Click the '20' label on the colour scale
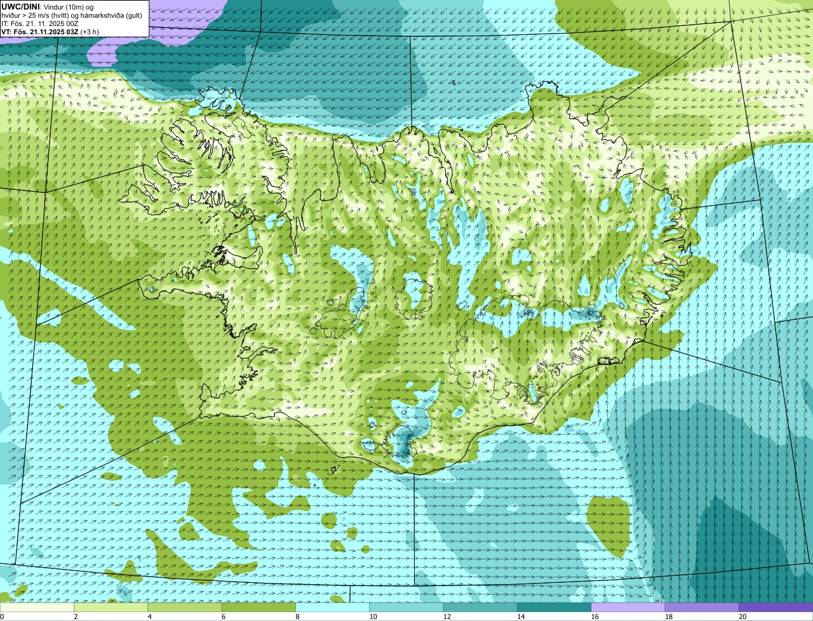813x621 pixels. point(742,617)
